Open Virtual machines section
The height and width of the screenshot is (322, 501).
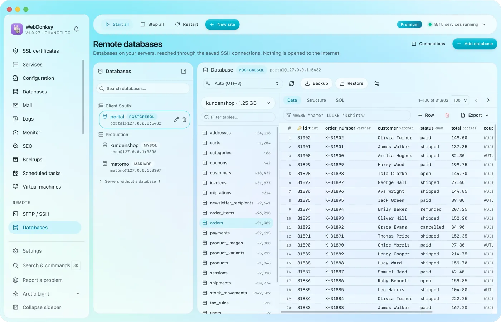click(x=45, y=187)
